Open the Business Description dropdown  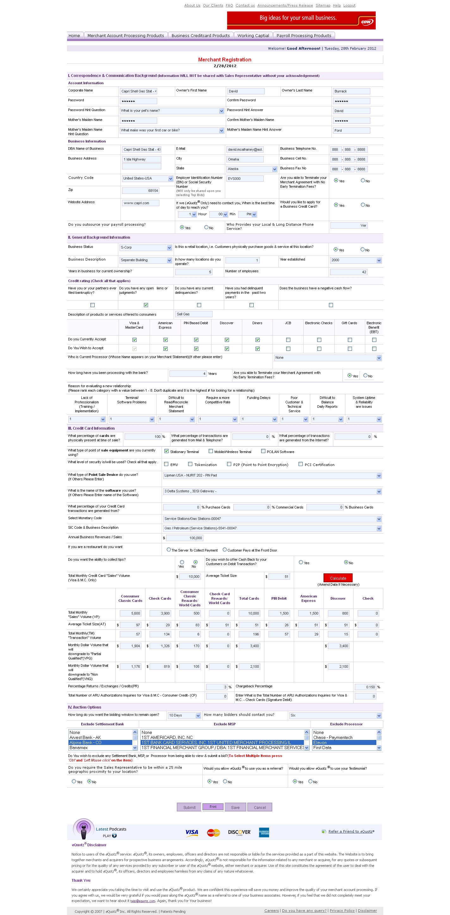pos(146,260)
